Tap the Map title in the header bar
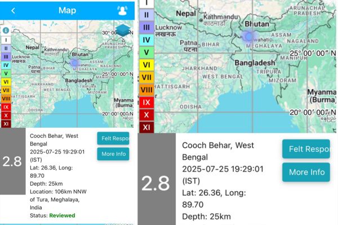The image size is (338, 225). (68, 10)
